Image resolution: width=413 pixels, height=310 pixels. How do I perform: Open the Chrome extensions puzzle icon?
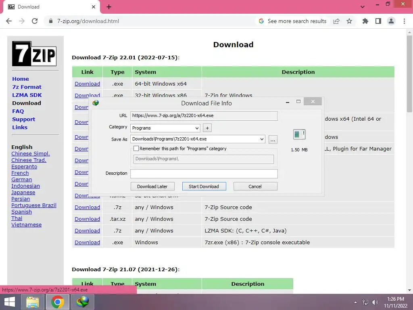[365, 21]
